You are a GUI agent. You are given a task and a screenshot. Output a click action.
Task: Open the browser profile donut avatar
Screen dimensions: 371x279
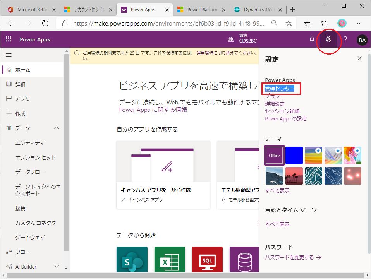[x=342, y=23]
